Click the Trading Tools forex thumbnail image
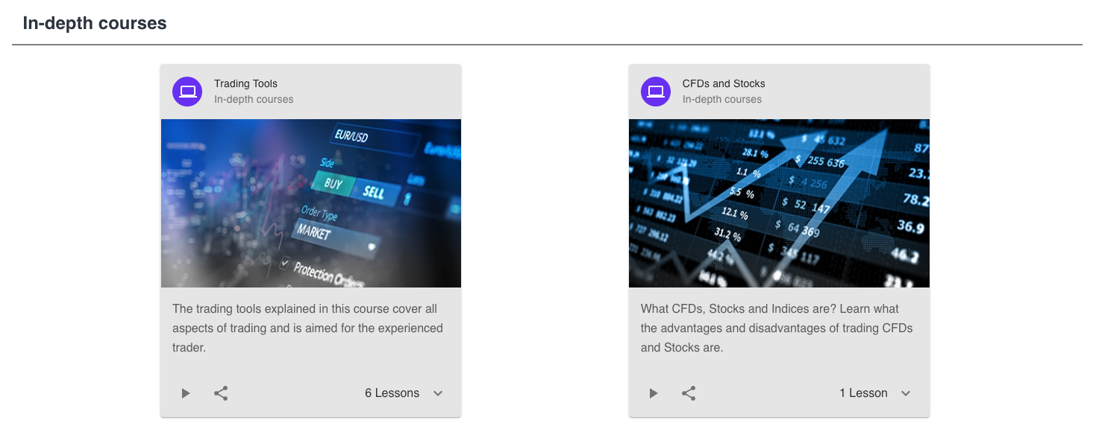This screenshot has height=432, width=1096. point(311,203)
